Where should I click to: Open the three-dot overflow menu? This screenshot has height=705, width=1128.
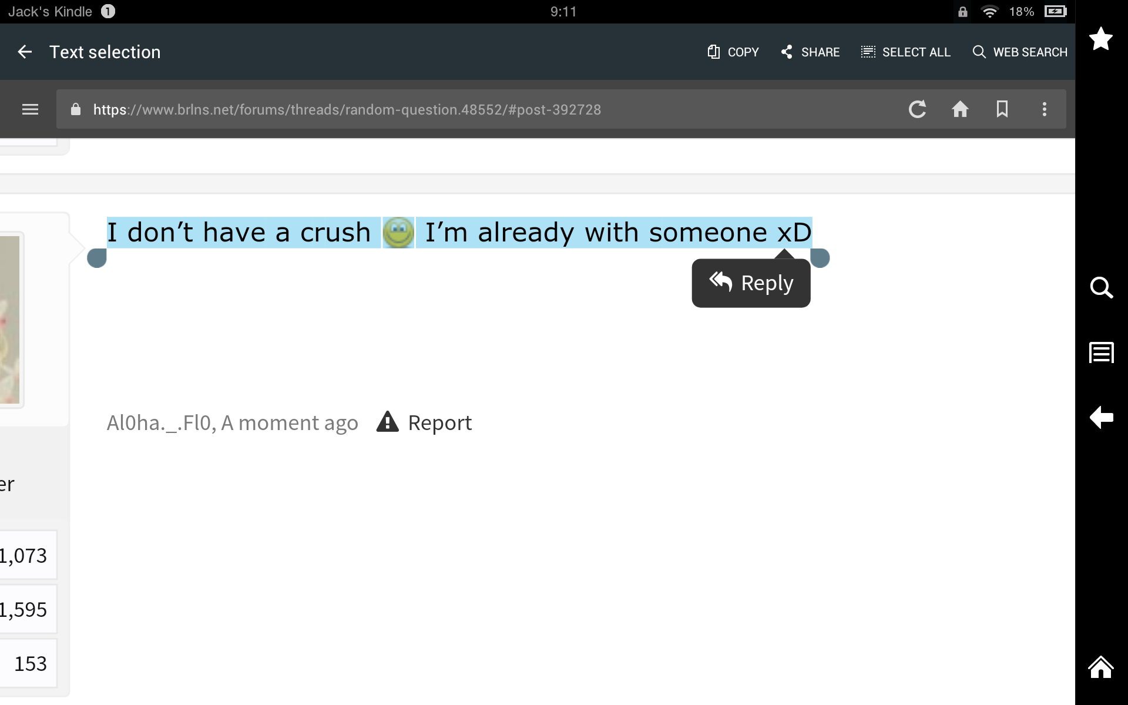[1045, 109]
